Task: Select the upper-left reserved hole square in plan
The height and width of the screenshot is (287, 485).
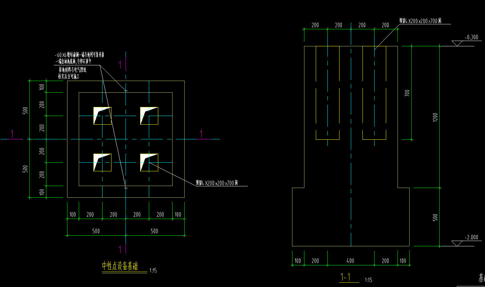Action: pos(102,116)
